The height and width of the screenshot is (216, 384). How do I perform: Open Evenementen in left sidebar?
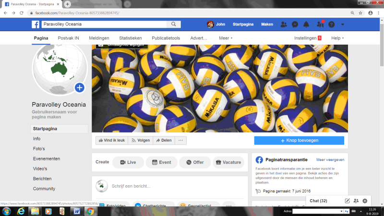[x=47, y=159]
